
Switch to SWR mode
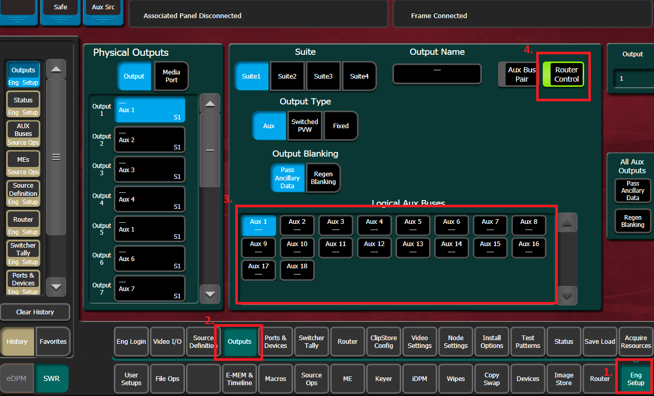tap(51, 378)
